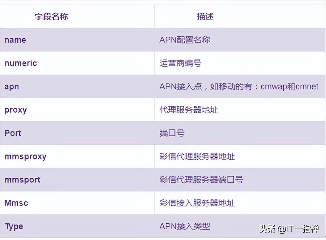
Task: Click the description mentioning cmwap和cmnet
Action: click(x=238, y=86)
